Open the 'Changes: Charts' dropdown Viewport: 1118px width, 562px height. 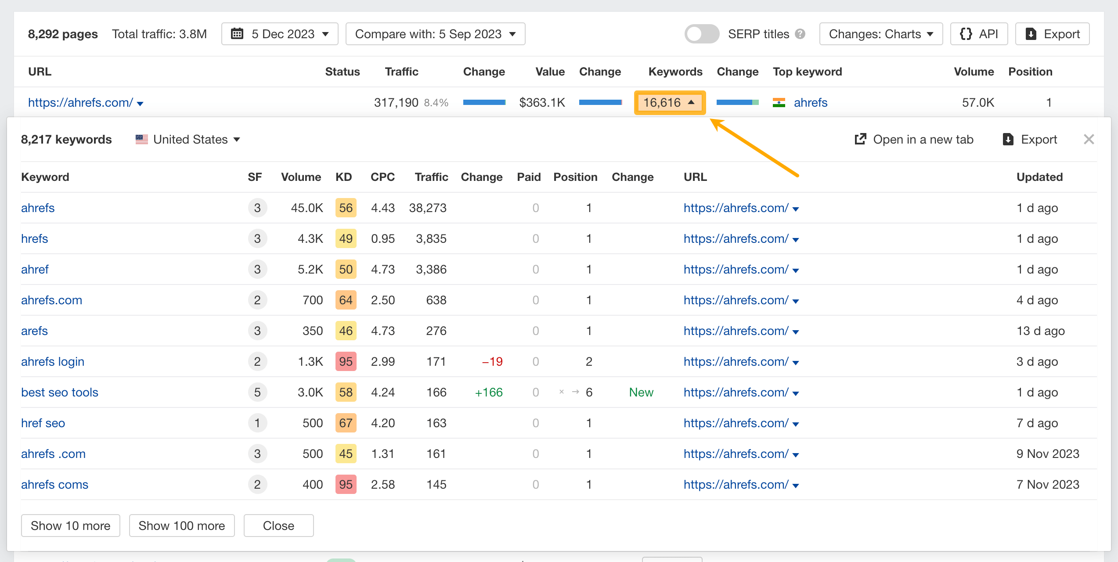(x=880, y=34)
